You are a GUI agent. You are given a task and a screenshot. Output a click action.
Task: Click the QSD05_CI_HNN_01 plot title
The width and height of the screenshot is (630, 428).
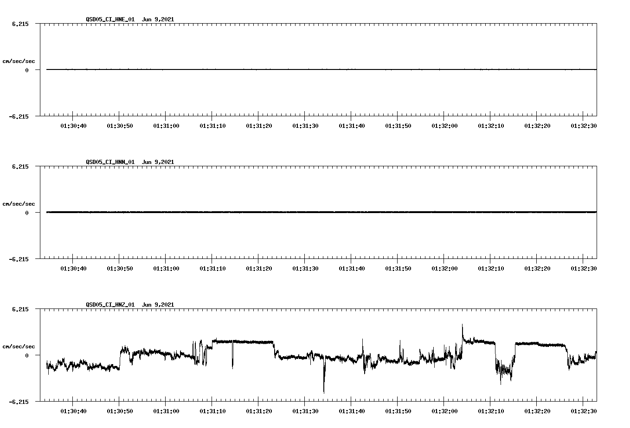click(x=130, y=162)
